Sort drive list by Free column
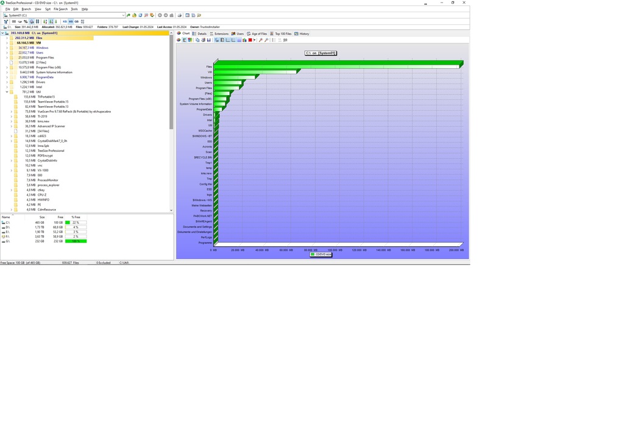Viewport: 624px width, 431px height. (x=55, y=217)
